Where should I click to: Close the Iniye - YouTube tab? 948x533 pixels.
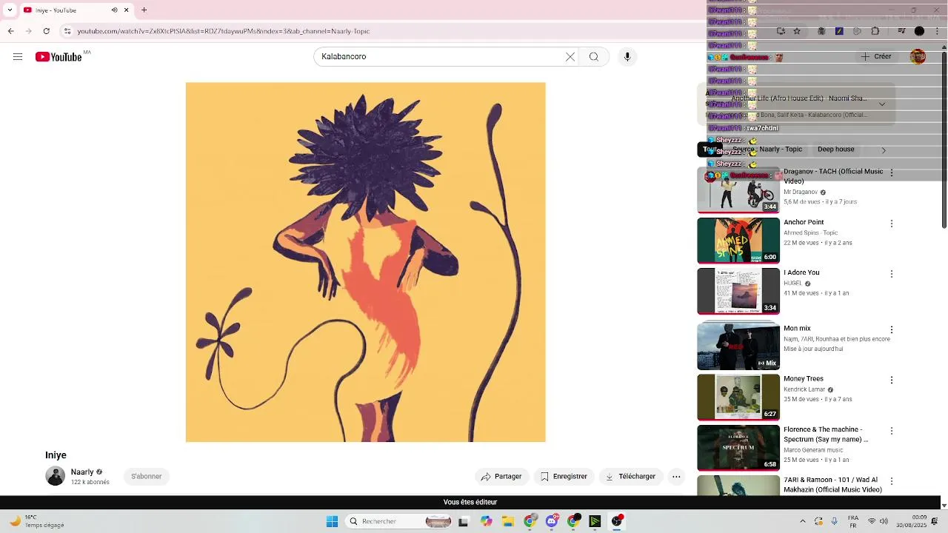pos(126,10)
